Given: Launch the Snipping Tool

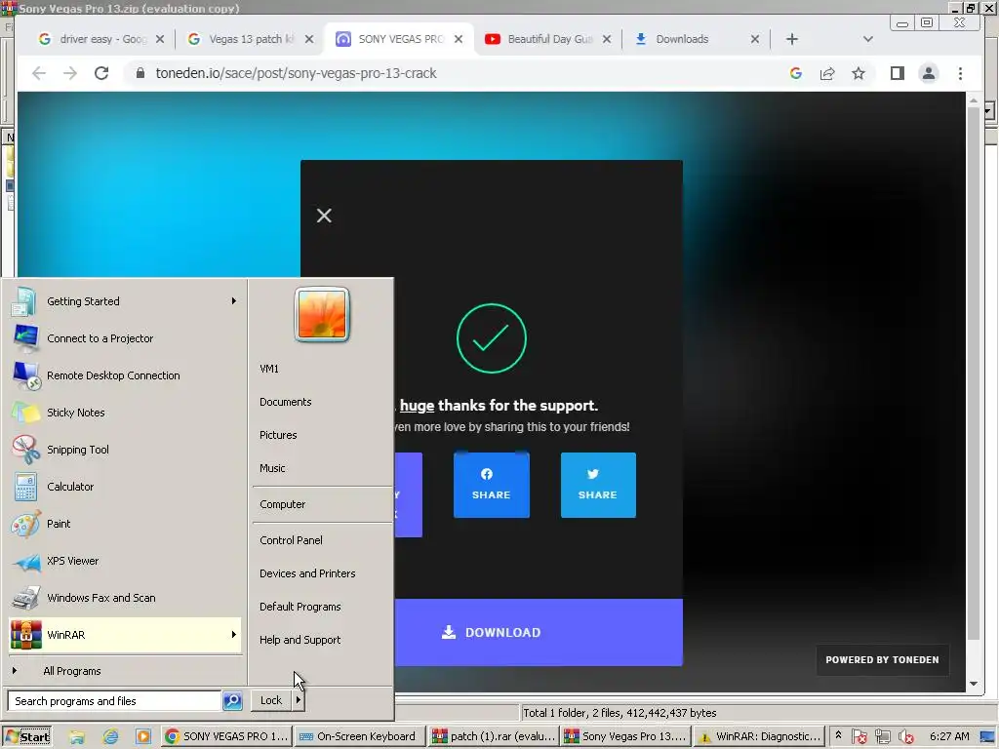Looking at the screenshot, I should pos(125,449).
